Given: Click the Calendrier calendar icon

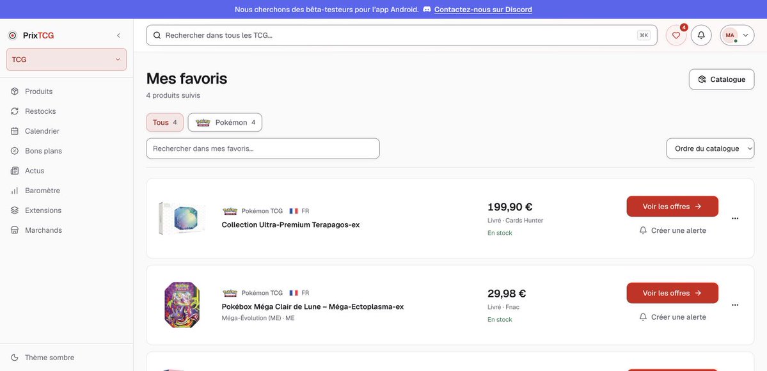Looking at the screenshot, I should pyautogui.click(x=15, y=131).
